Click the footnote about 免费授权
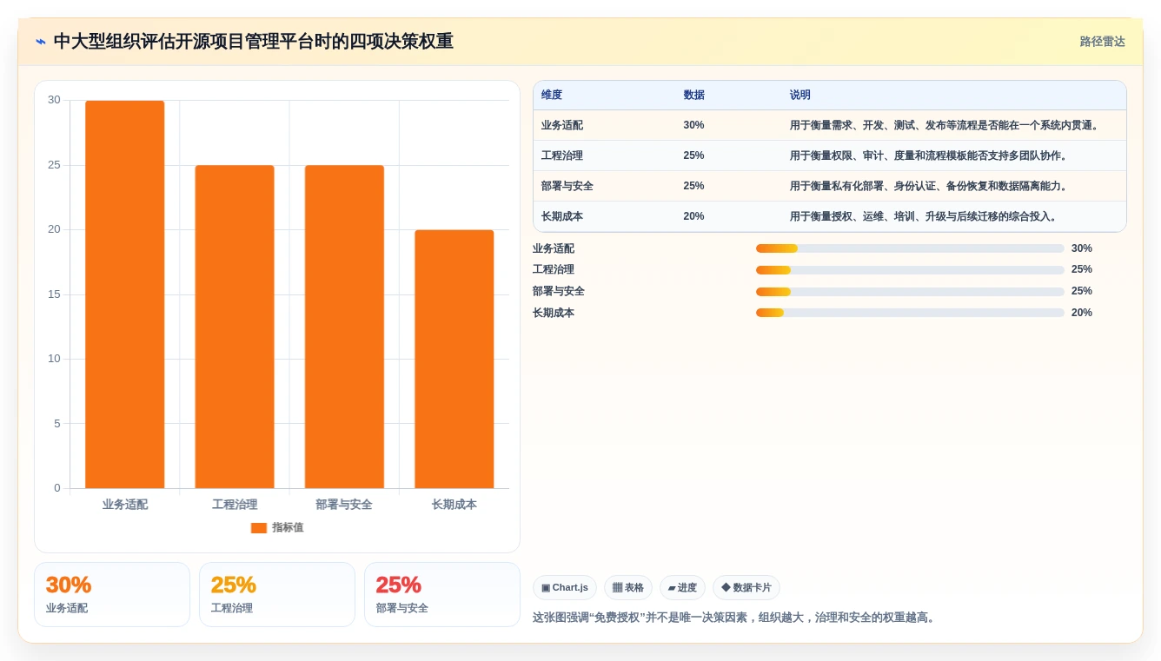This screenshot has width=1161, height=661. (735, 618)
